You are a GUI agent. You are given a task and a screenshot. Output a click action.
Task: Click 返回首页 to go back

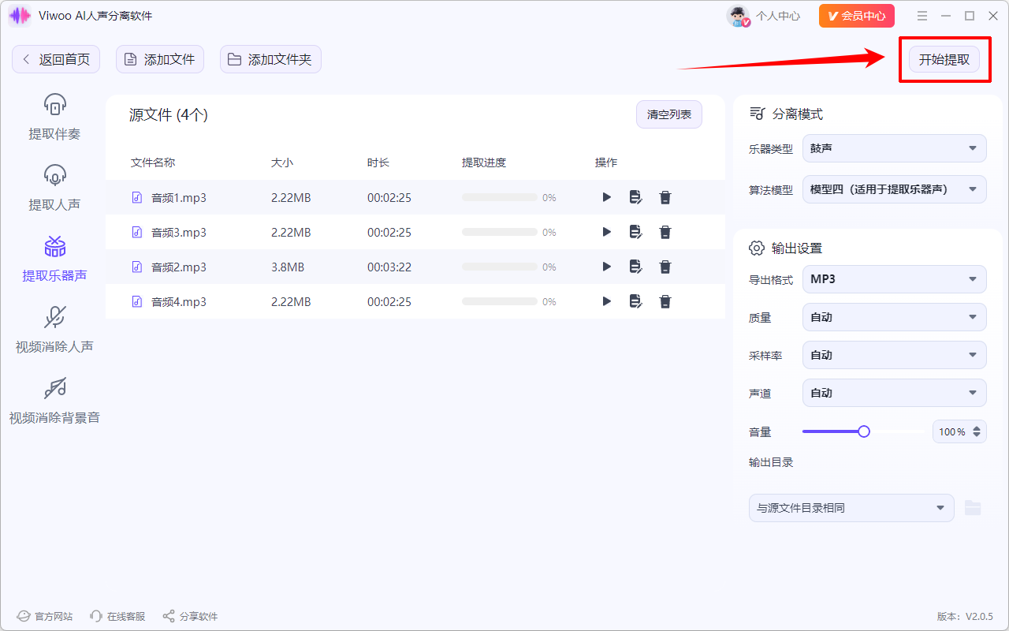point(56,59)
